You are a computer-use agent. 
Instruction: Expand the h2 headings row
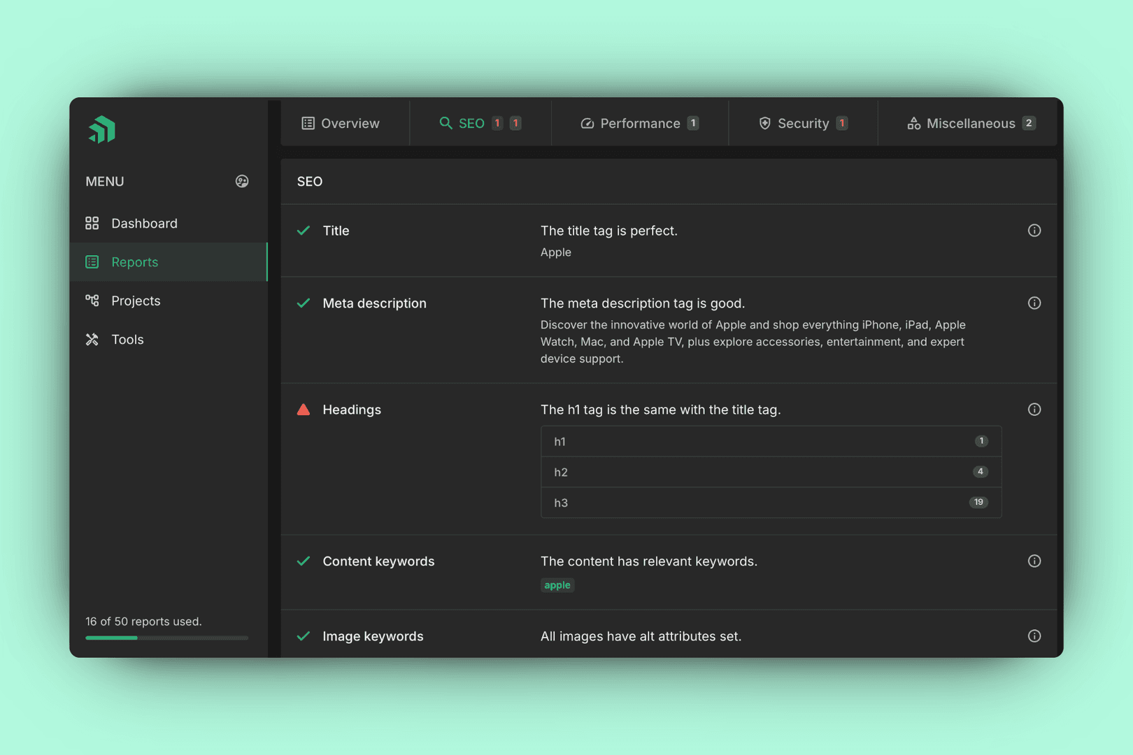tap(771, 473)
